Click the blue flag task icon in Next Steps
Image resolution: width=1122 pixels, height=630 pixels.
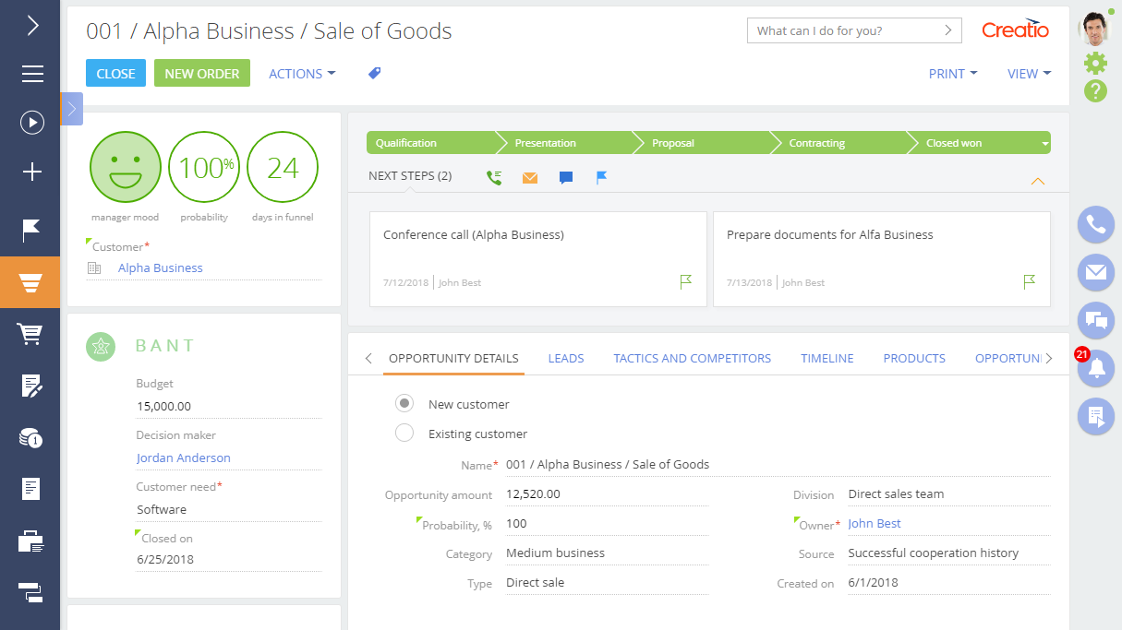[x=602, y=177]
